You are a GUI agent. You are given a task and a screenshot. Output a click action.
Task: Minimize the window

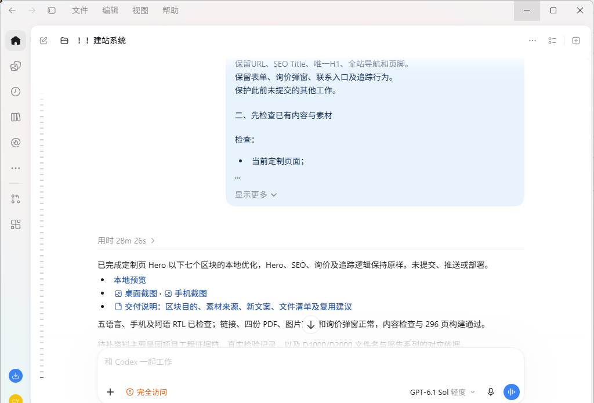527,10
